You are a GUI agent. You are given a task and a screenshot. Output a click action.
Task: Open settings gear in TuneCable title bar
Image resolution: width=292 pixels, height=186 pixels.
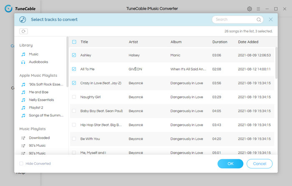(249, 9)
